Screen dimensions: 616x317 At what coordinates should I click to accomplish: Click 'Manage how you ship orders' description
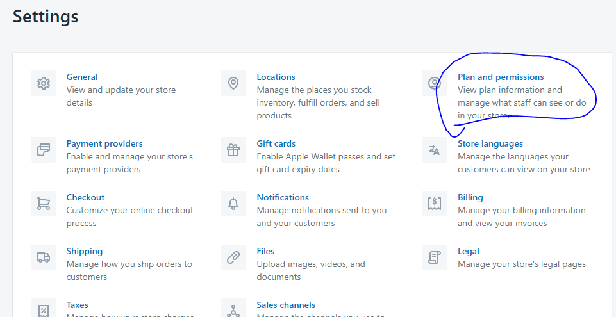[129, 270]
